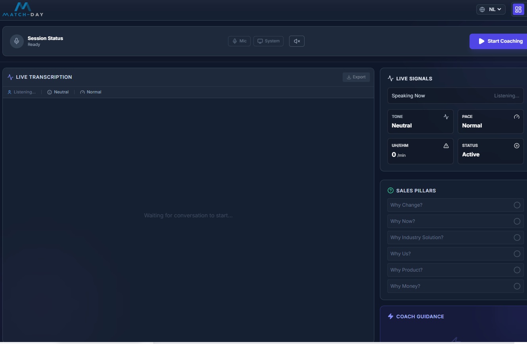This screenshot has height=344, width=527.
Task: Select the Why Us? pillar row
Action: click(x=455, y=254)
